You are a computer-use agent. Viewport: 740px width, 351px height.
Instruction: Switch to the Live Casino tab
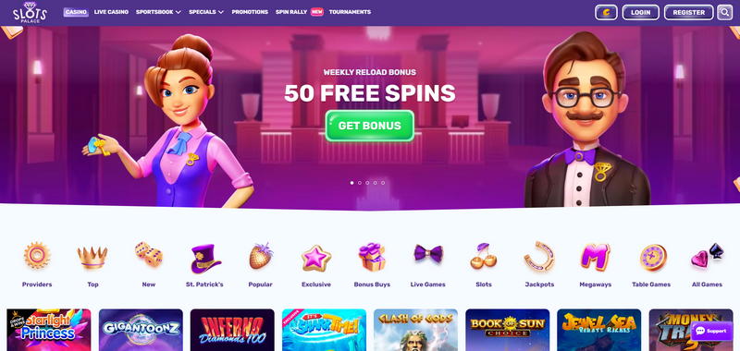pyautogui.click(x=111, y=12)
